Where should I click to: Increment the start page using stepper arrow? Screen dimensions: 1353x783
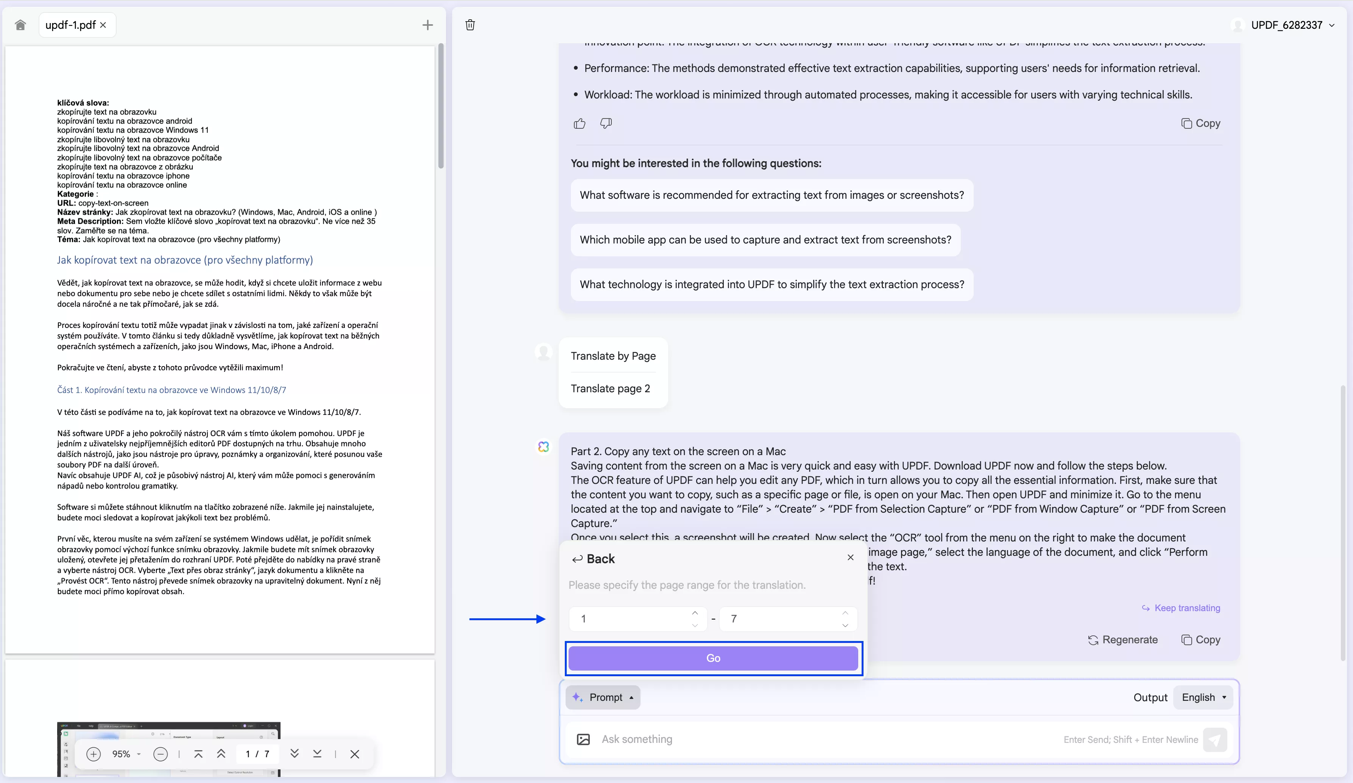tap(695, 613)
